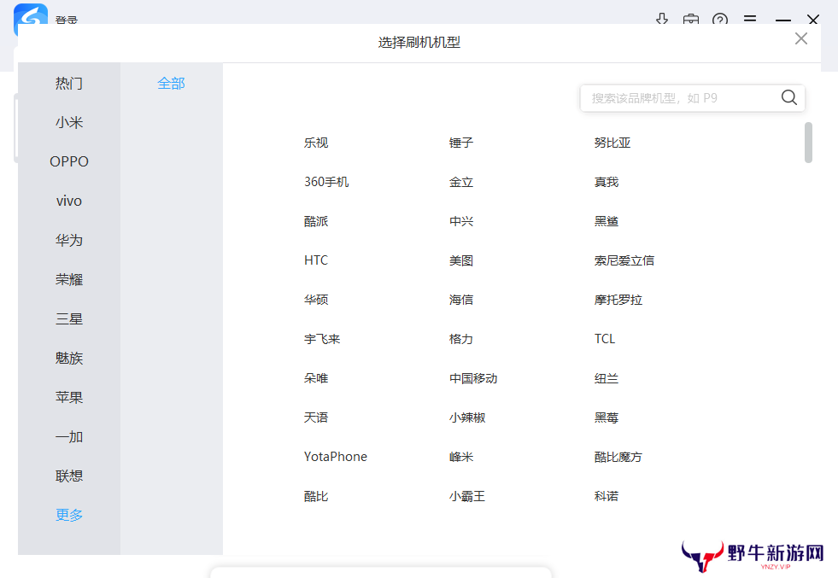Choose the 中国移动 brand

(x=473, y=378)
